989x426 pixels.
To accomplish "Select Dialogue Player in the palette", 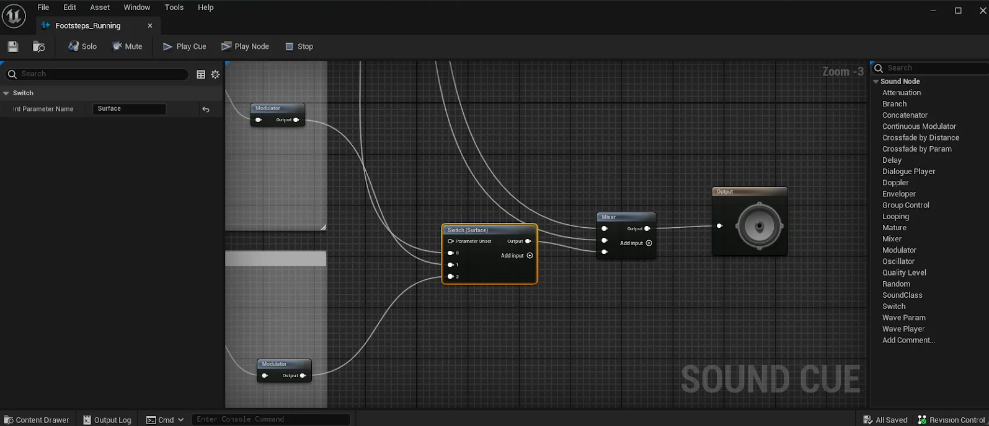I will pyautogui.click(x=908, y=172).
